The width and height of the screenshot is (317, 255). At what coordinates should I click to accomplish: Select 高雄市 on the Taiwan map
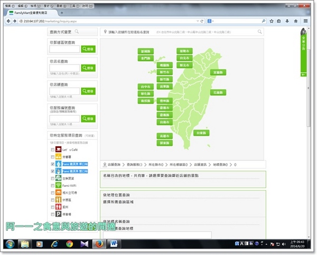point(164,136)
